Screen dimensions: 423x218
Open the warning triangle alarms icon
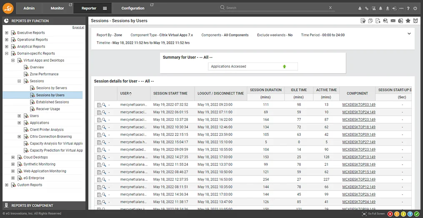374,8
